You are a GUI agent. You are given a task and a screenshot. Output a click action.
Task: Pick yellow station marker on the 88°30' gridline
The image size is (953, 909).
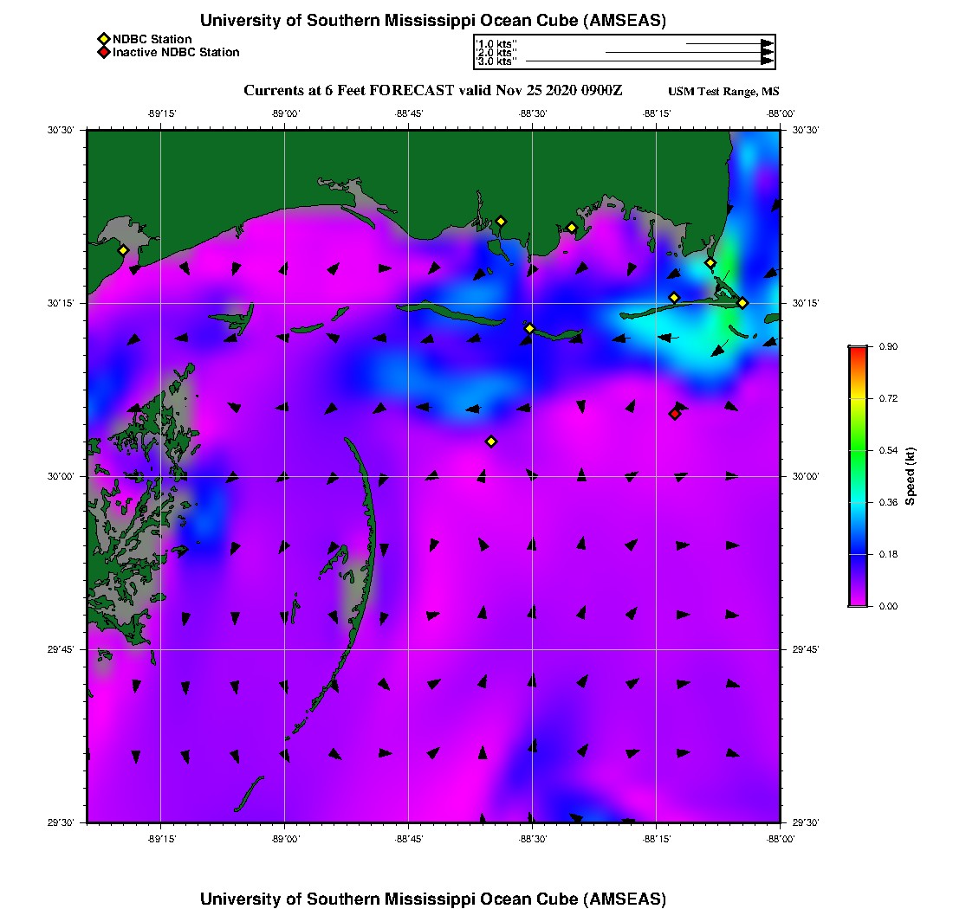tap(529, 328)
